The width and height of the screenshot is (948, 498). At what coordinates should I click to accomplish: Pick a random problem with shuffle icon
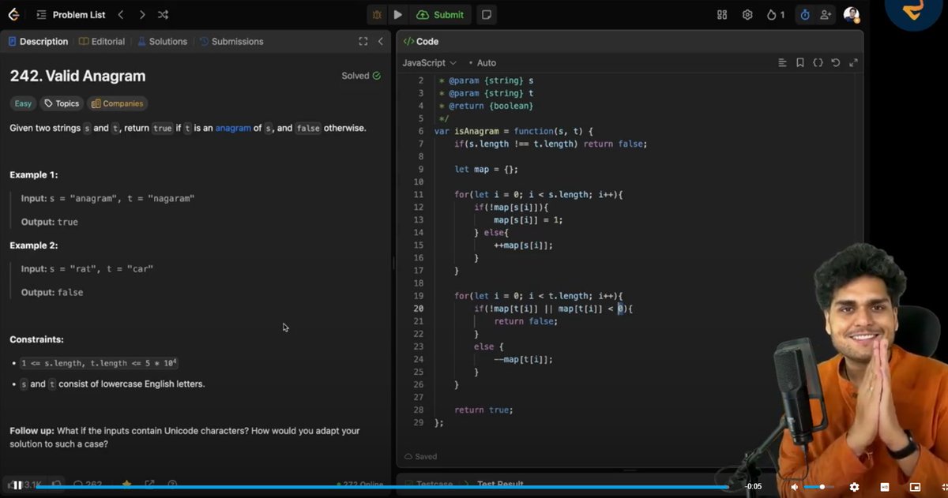click(163, 14)
